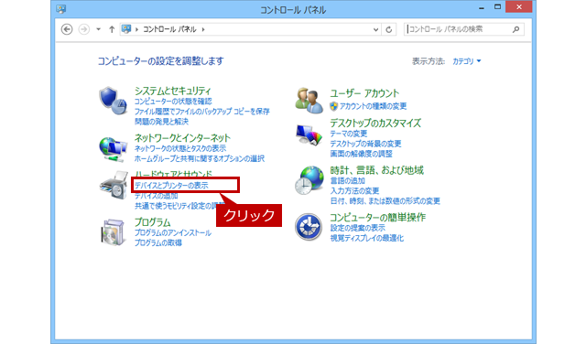Click the User Accounts people icon
The height and width of the screenshot is (344, 586).
point(309,101)
